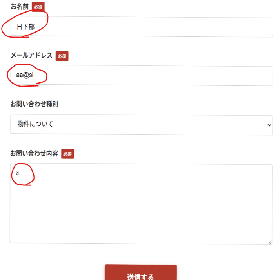Place cursor after 日下部 text
Screen dimensions: 280x280
point(35,27)
